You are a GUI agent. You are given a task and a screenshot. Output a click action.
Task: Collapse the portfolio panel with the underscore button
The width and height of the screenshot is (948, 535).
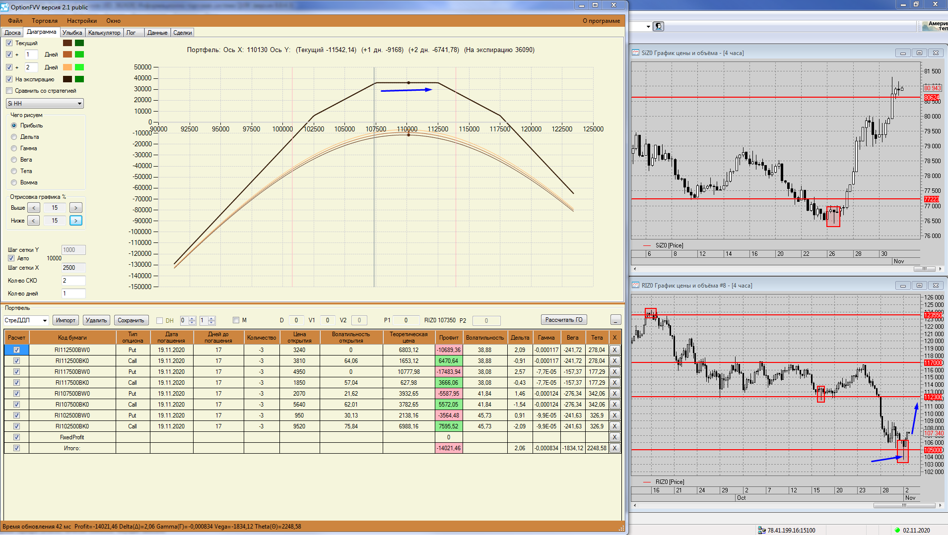coord(615,320)
